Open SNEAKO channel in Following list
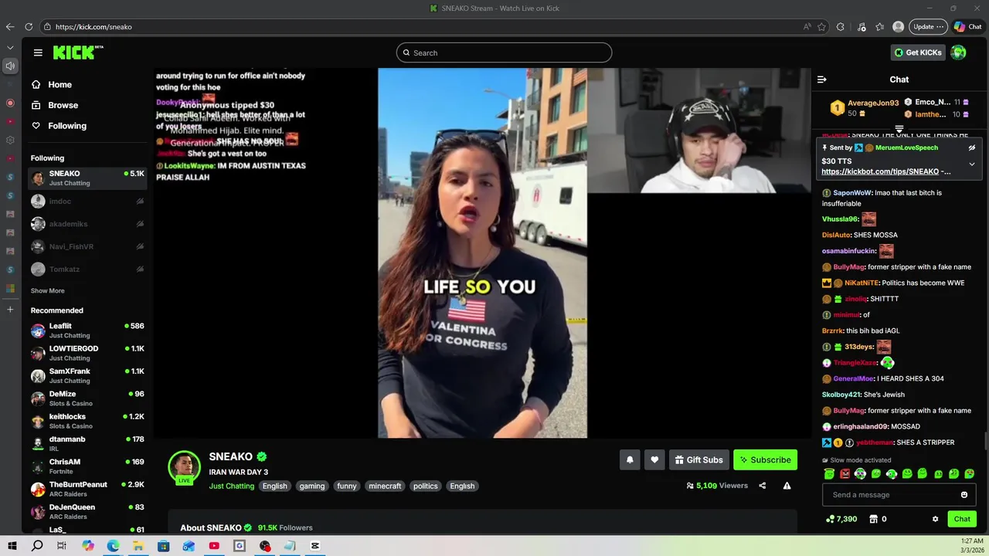The width and height of the screenshot is (989, 556). point(87,178)
